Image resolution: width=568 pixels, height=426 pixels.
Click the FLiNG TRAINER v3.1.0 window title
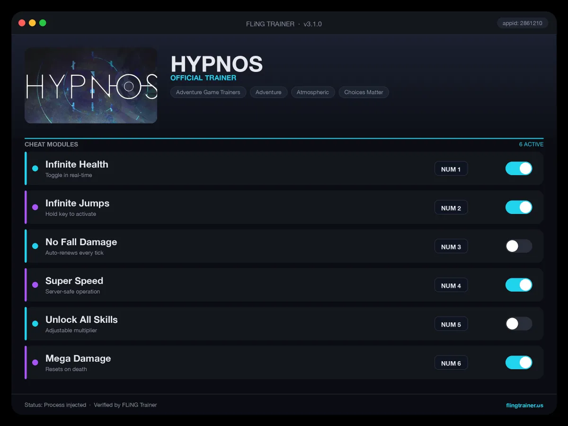[x=284, y=24]
